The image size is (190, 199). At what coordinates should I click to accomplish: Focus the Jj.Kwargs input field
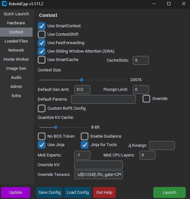click(x=162, y=145)
